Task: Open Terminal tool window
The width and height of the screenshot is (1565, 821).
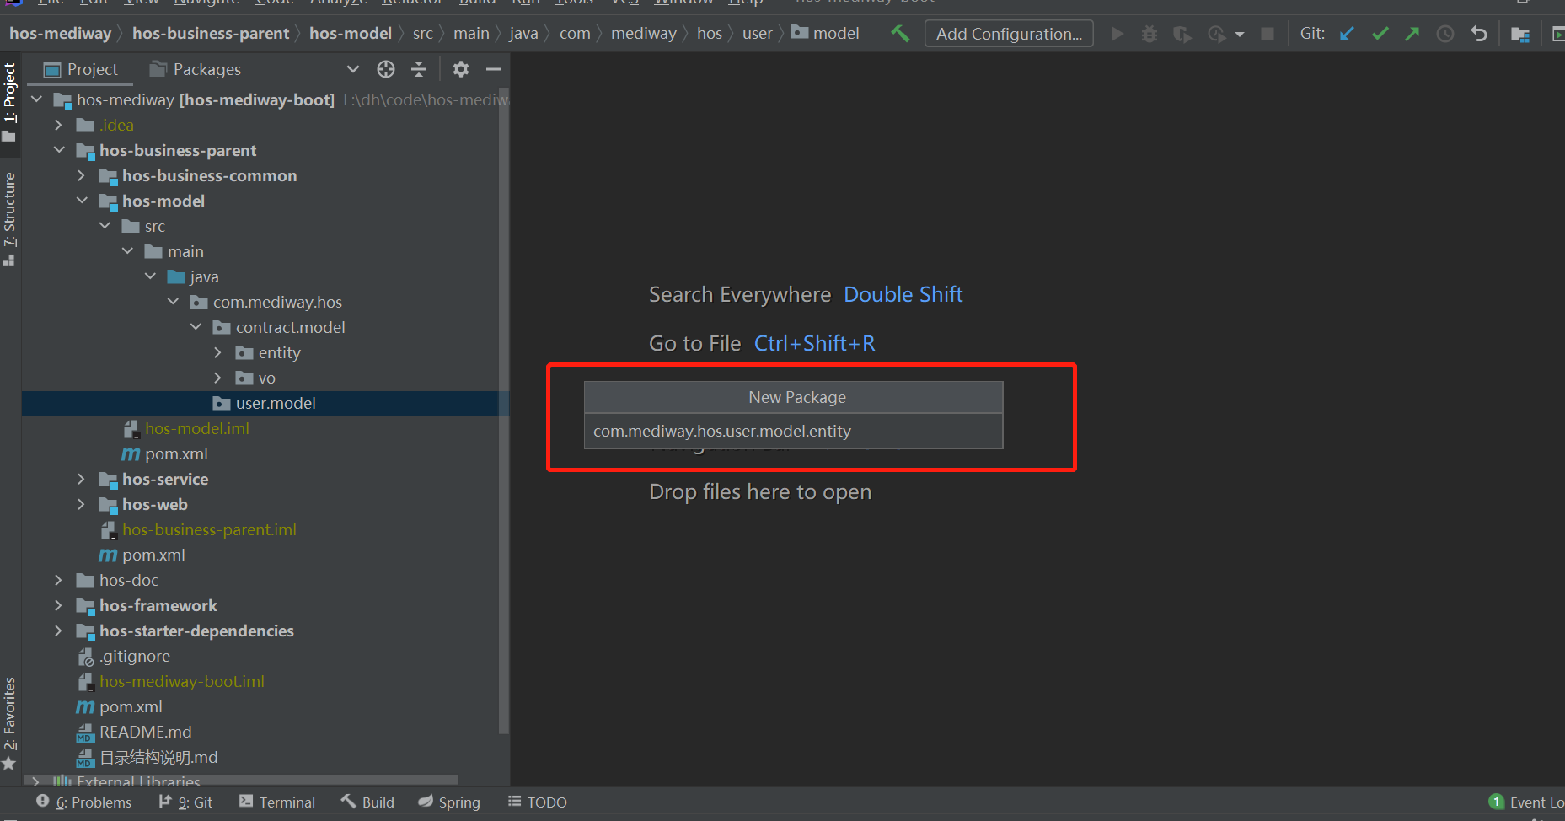Action: [277, 802]
